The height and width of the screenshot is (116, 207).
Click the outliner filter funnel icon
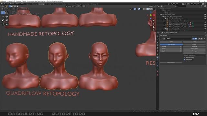202,6
